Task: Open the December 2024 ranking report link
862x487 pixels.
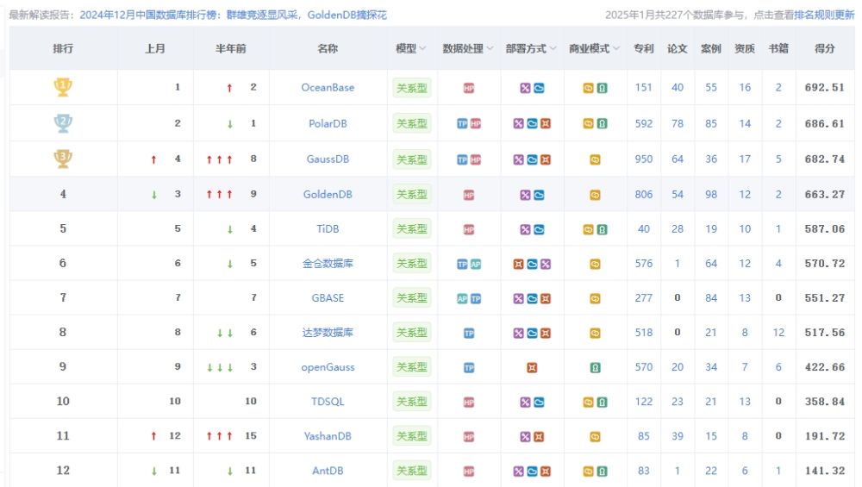Action: (x=233, y=15)
